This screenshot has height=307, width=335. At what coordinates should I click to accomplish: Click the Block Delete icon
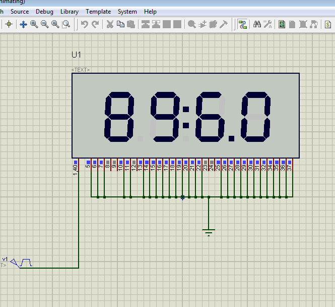pos(177,24)
